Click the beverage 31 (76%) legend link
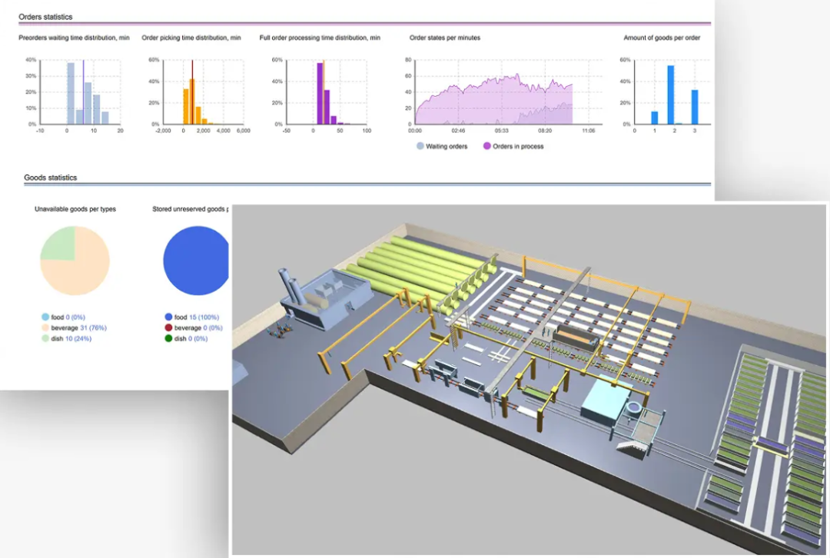This screenshot has width=830, height=558. coord(79,327)
